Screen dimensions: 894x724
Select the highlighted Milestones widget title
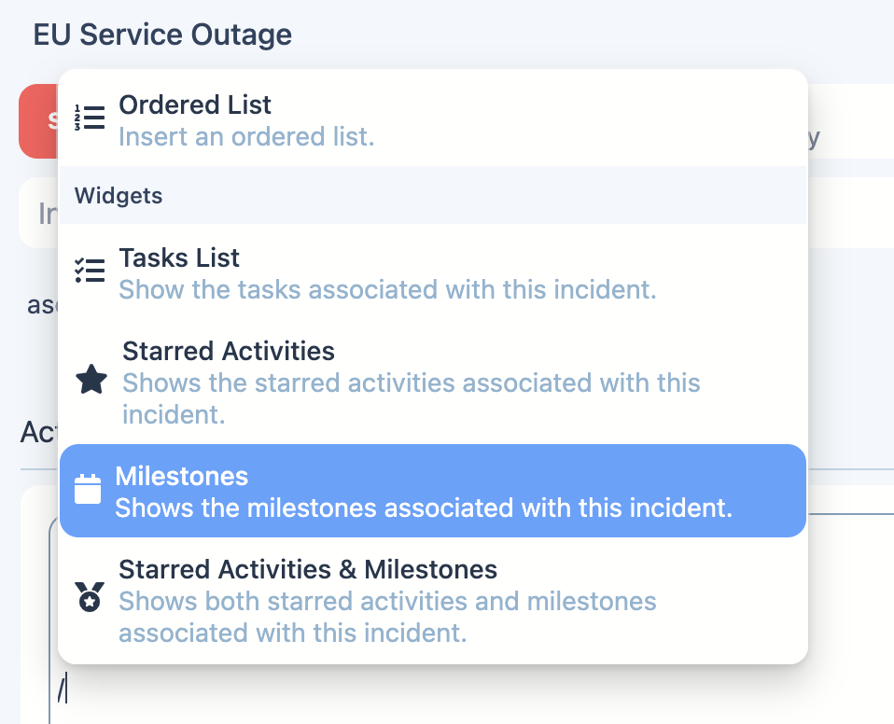[x=181, y=476]
